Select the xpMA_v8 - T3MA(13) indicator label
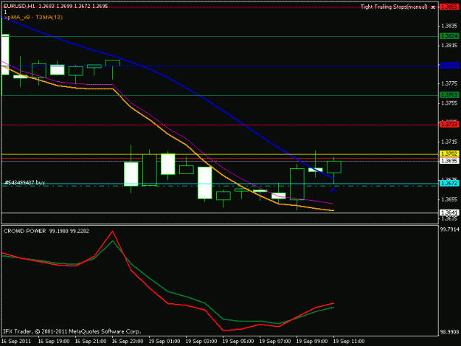 click(33, 18)
